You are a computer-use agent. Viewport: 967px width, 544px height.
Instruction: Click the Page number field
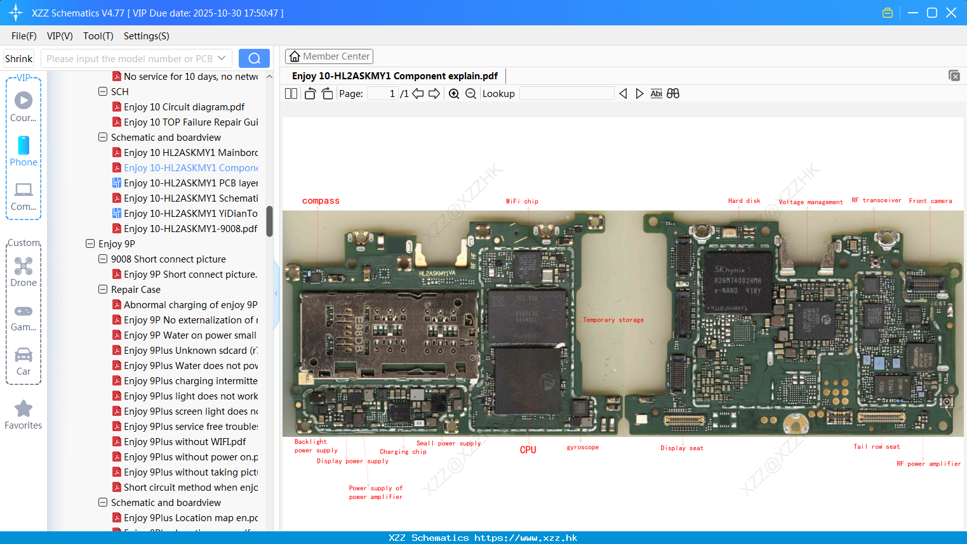coord(383,94)
